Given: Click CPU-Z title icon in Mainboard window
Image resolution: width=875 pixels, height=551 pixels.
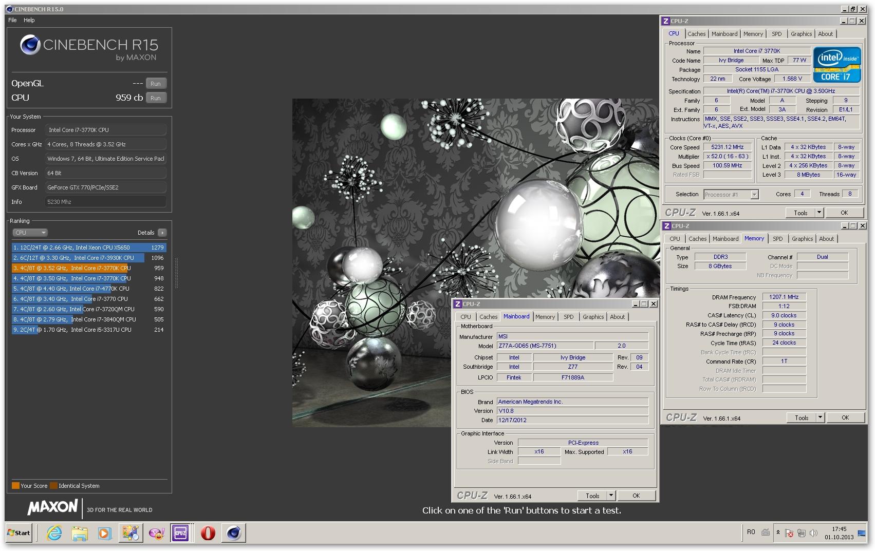Looking at the screenshot, I should coord(458,304).
